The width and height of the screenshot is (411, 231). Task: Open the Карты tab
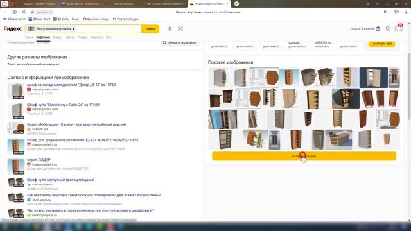point(69,37)
